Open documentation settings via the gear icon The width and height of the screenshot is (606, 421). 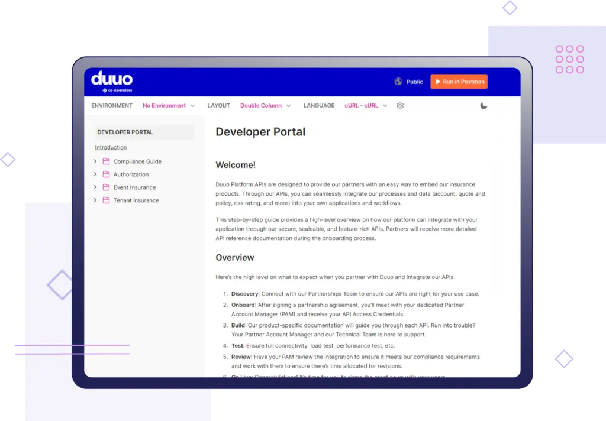pos(400,105)
